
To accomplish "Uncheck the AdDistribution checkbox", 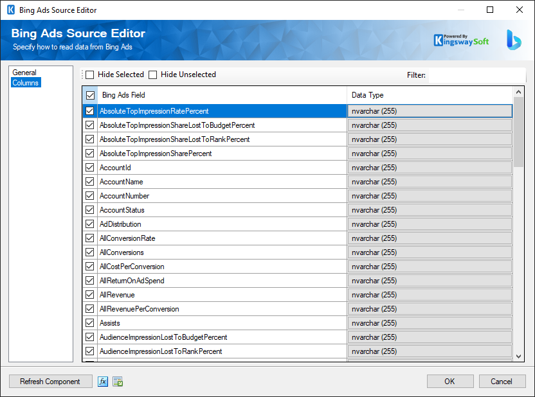I will 90,224.
